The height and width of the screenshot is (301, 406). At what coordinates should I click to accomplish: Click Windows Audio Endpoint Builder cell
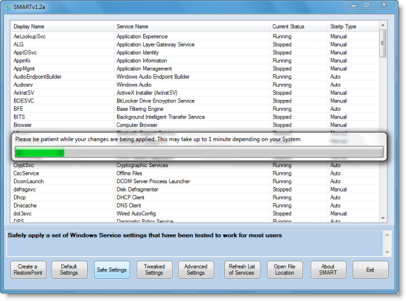153,76
